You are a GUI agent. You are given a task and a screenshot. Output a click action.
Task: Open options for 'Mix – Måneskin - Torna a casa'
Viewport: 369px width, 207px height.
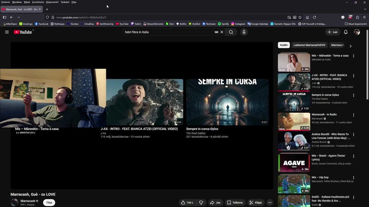(x=353, y=56)
